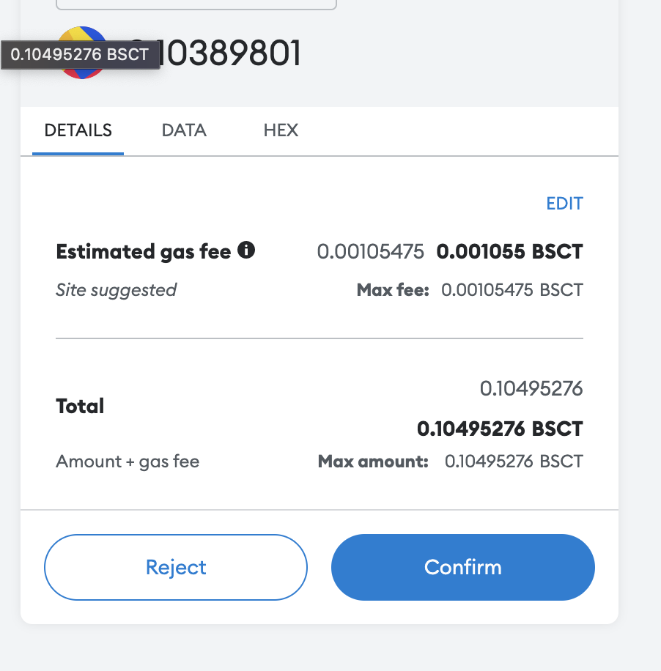Click the colorful token logo icon
This screenshot has width=661, height=671.
82,52
